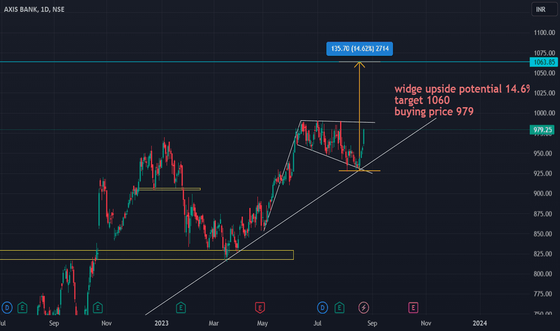Click the 875.00 price axis label

(x=543, y=214)
